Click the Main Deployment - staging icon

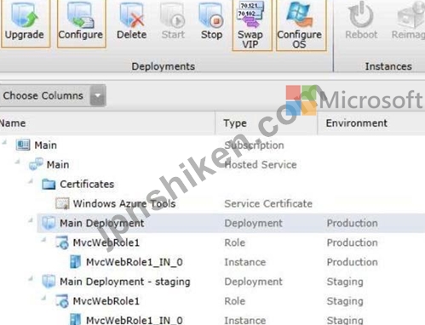click(49, 282)
